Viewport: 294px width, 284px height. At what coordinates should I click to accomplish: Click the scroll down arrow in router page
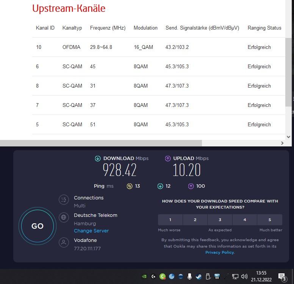[x=288, y=137]
